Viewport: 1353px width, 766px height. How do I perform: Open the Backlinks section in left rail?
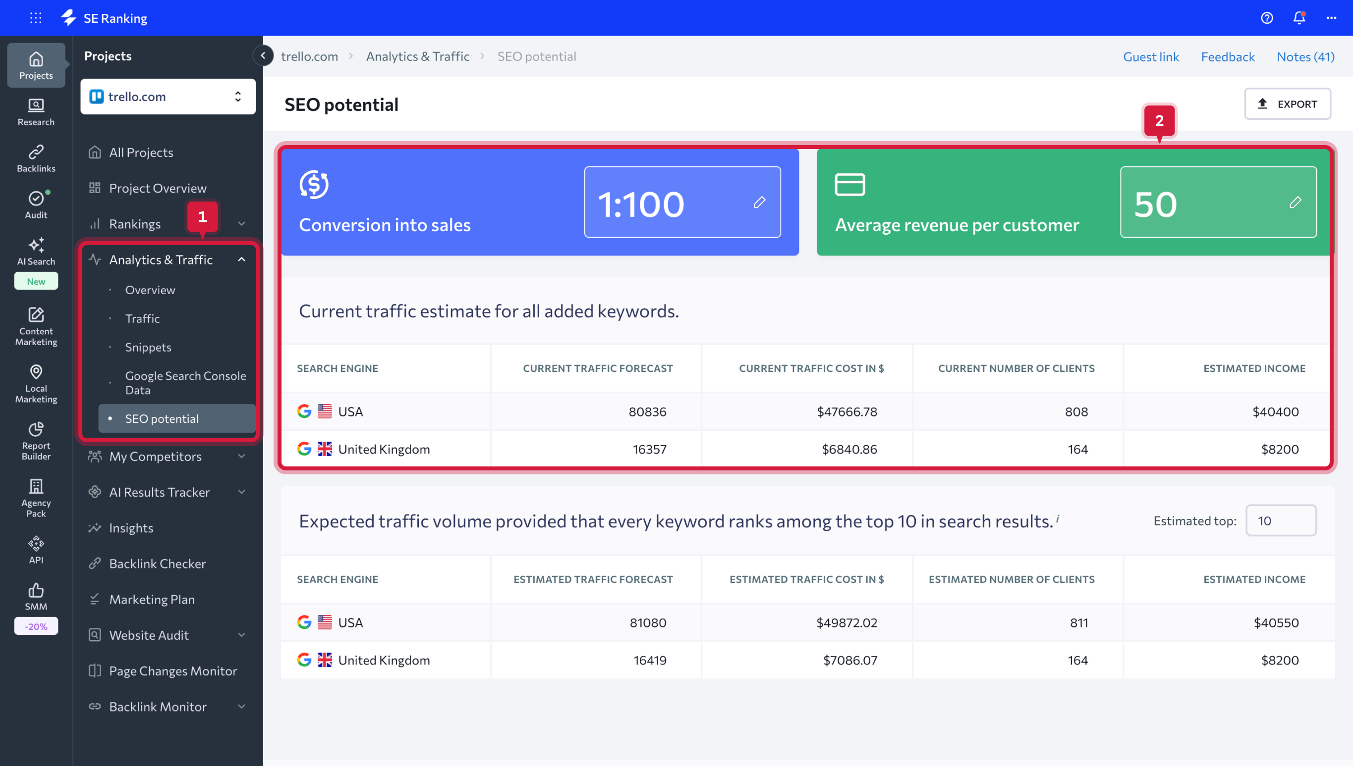[36, 158]
